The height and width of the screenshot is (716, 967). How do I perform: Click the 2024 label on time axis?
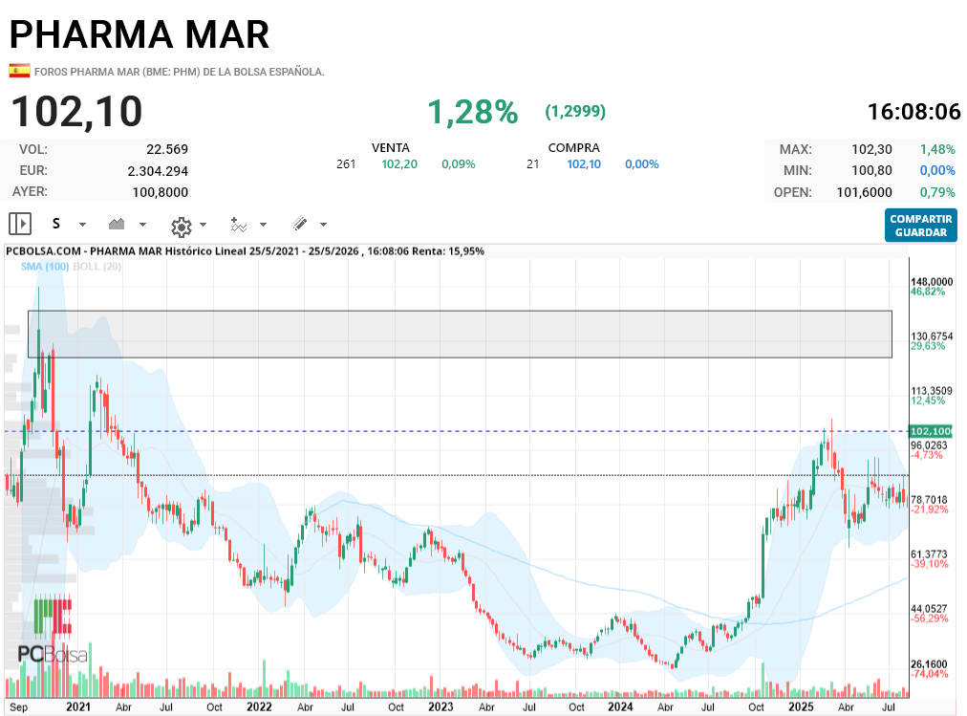620,706
